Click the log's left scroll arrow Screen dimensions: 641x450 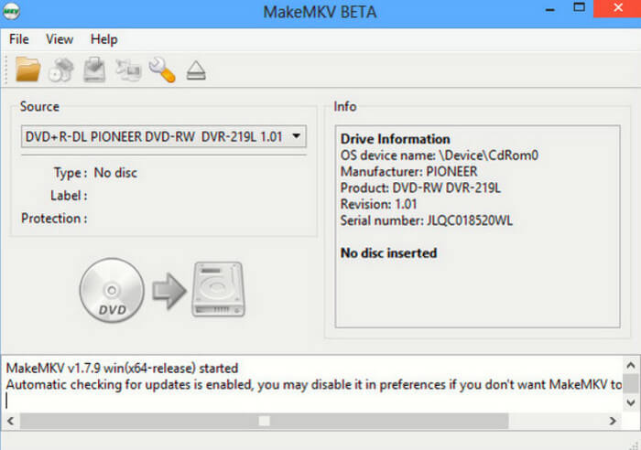coord(11,421)
